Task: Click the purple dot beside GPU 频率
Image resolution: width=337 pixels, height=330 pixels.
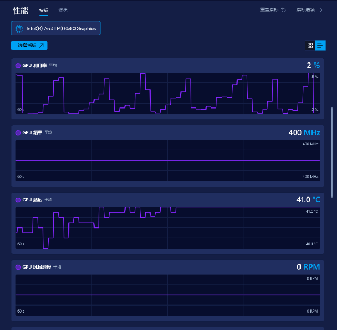Action: 18,133
